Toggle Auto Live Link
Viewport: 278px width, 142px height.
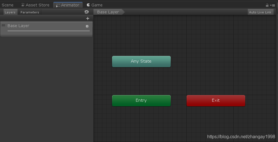click(260, 12)
